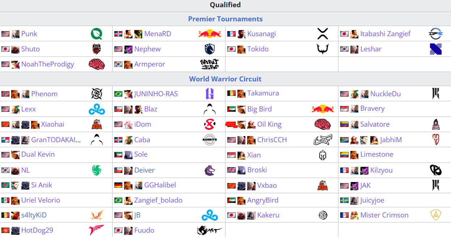The image size is (451, 237).
Task: Click the Ninjas in Pyjamas logo beside Phenom
Action: 97,94
